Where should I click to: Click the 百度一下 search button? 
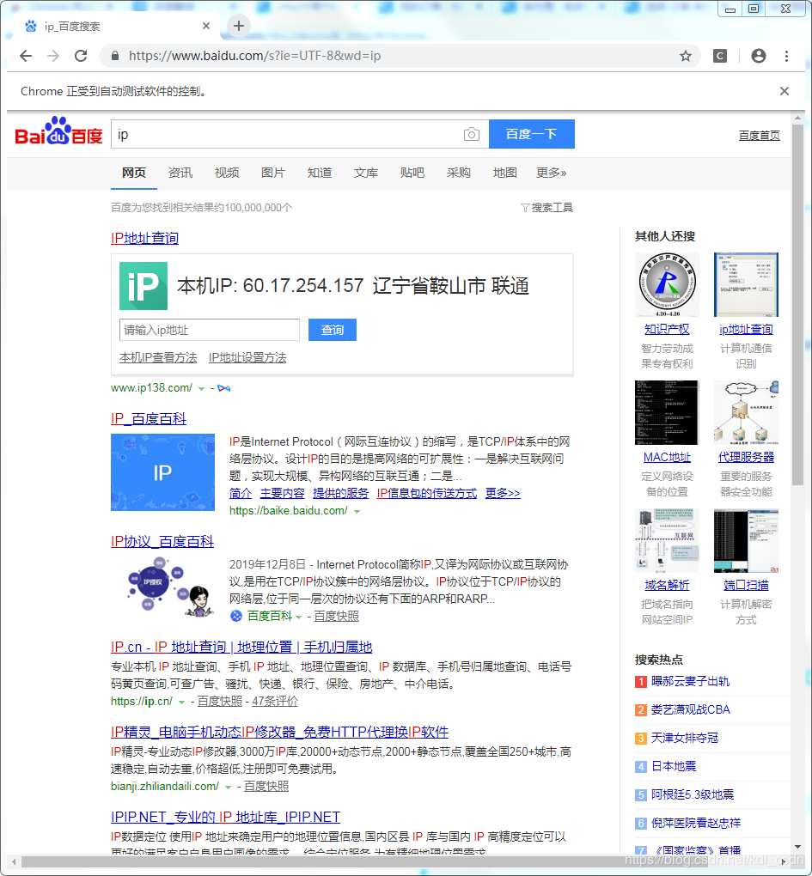(532, 134)
